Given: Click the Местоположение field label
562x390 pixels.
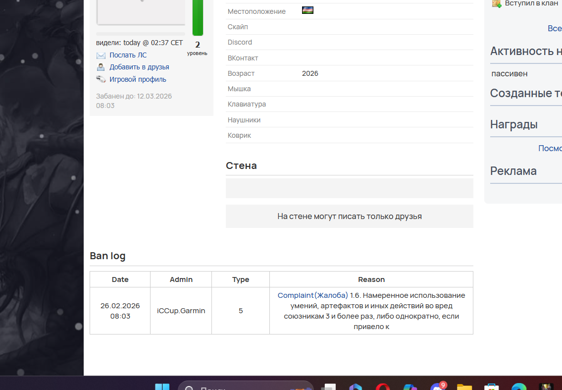Looking at the screenshot, I should (256, 11).
